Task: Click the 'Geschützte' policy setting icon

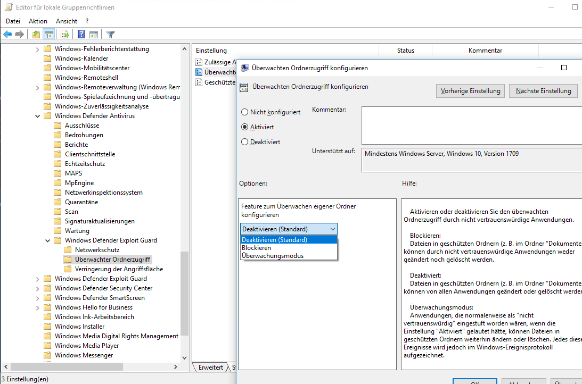Action: coord(199,82)
